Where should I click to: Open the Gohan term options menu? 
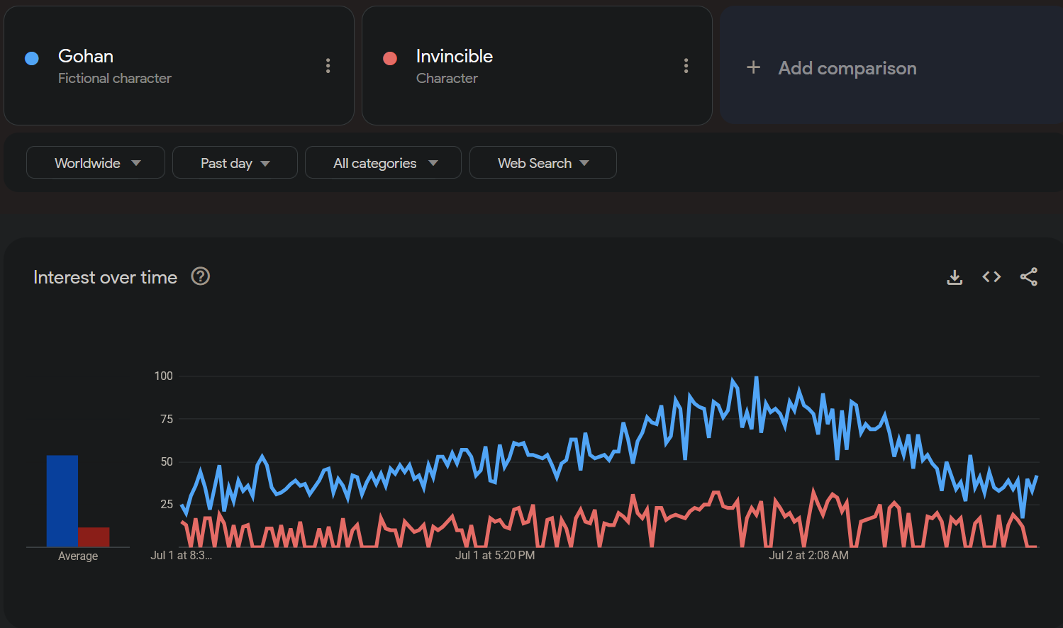(328, 66)
